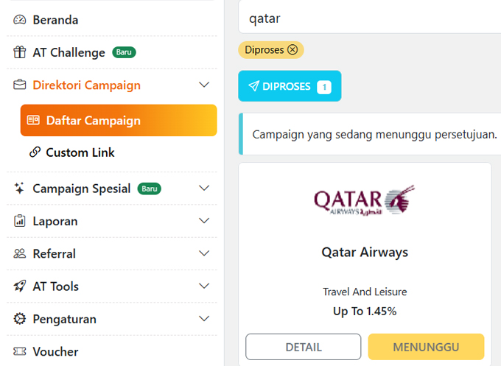Open the Qatar Airways DETAIL button

pyautogui.click(x=303, y=347)
